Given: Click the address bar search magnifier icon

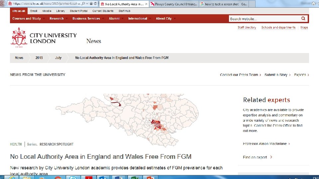Looking at the screenshot, I should (83, 4).
